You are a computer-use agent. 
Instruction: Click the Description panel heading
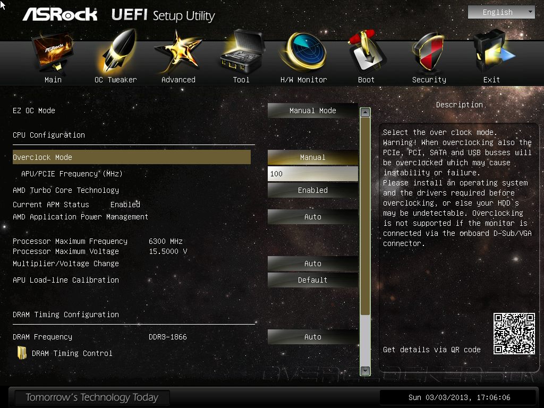point(460,105)
